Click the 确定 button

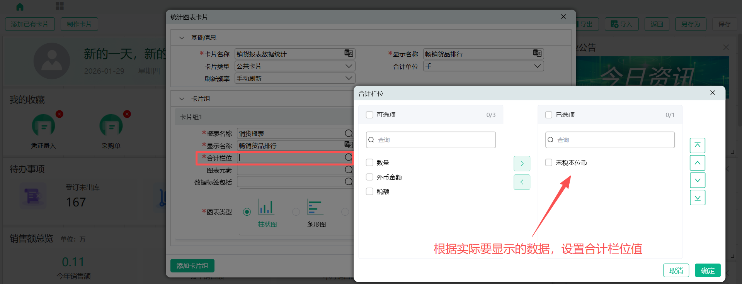coord(707,270)
